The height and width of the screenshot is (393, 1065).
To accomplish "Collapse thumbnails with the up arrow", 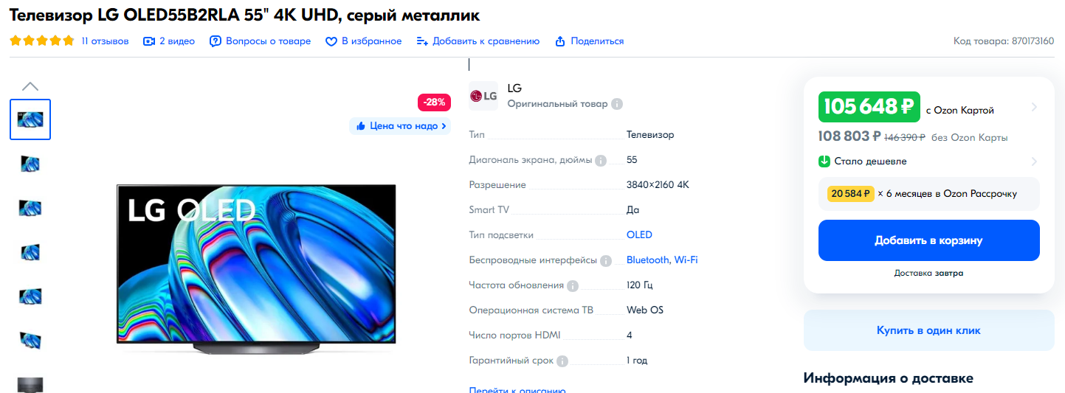I will tap(30, 86).
